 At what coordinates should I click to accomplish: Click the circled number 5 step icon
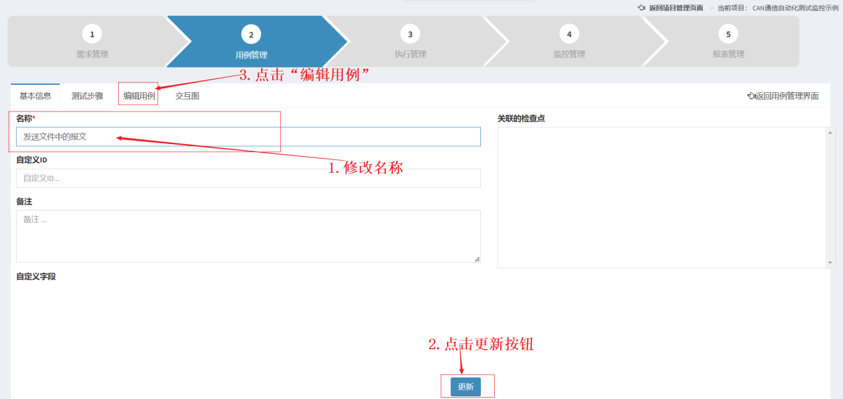click(728, 34)
